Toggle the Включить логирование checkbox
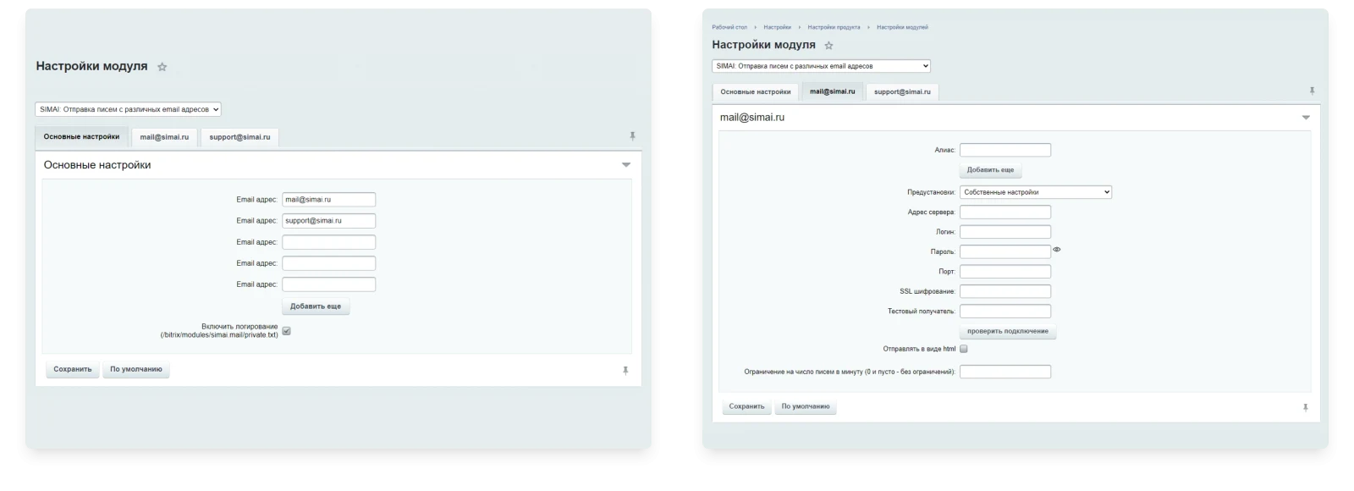Viewport: 1354px width, 491px height. tap(286, 331)
